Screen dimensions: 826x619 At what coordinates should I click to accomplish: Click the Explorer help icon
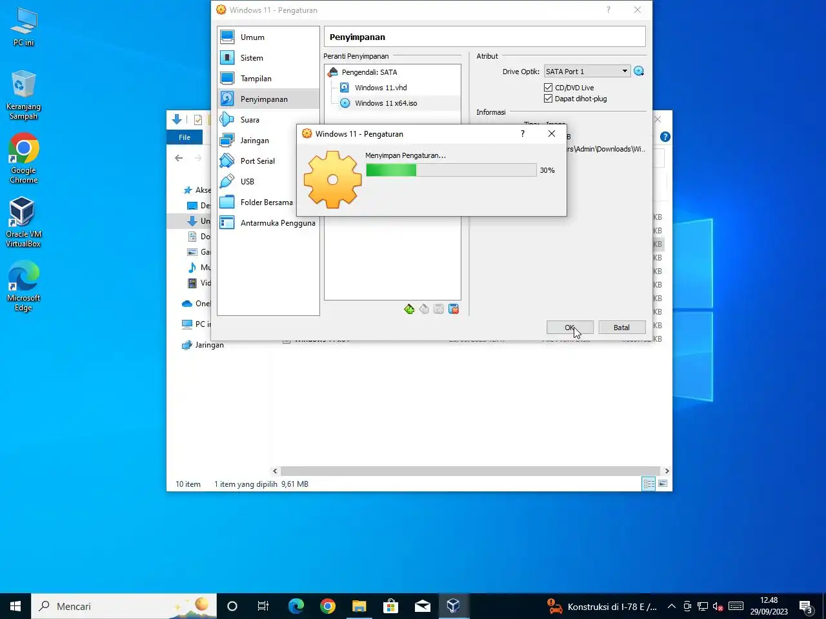pos(665,137)
